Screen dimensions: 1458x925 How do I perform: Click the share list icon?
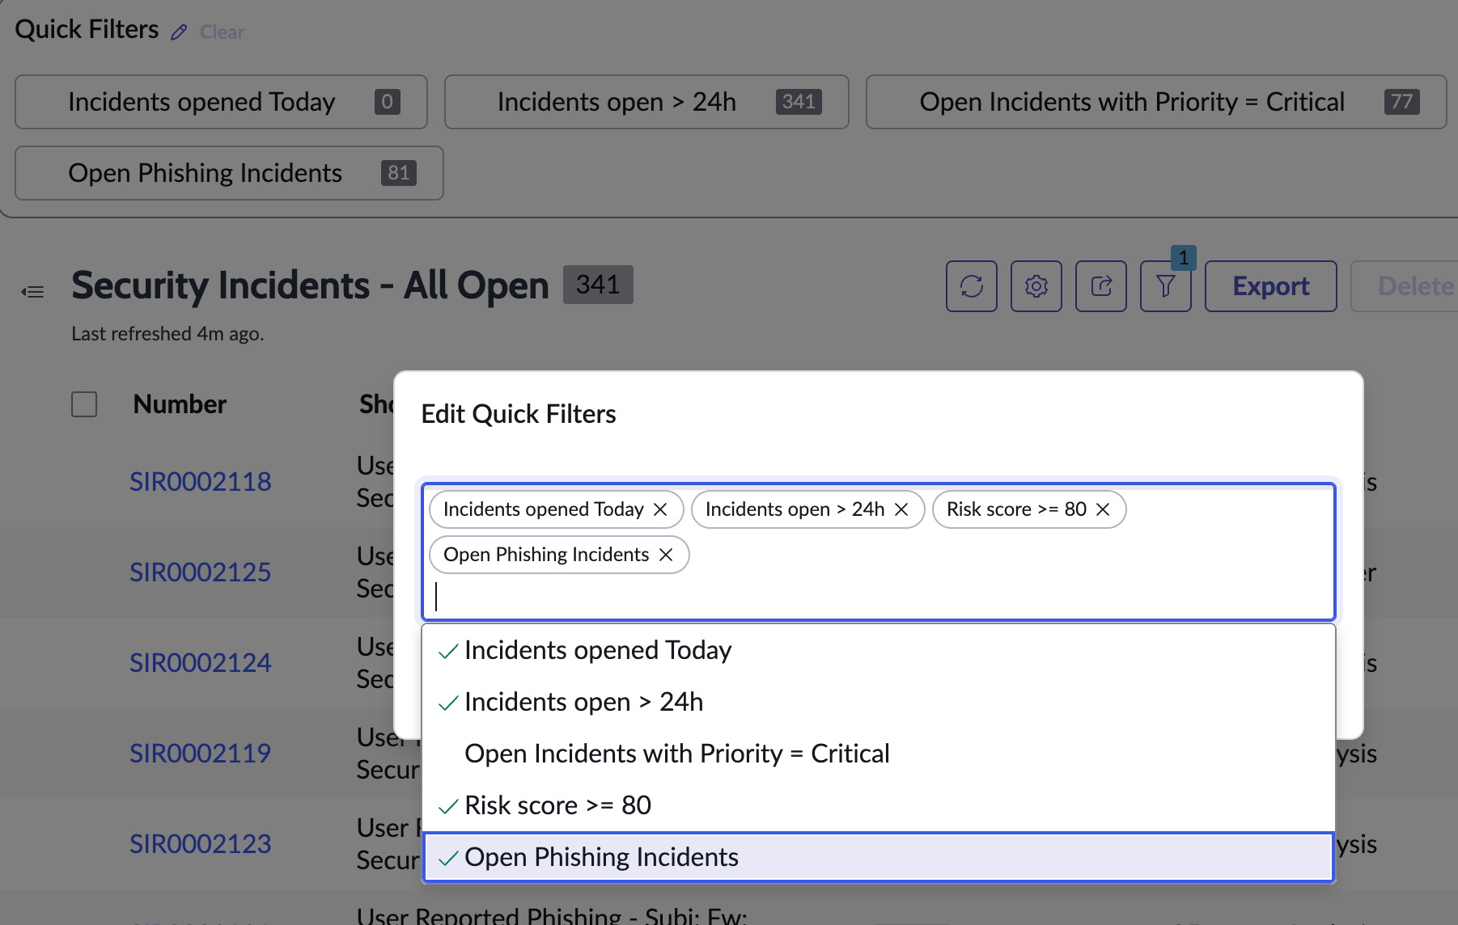pos(1101,286)
